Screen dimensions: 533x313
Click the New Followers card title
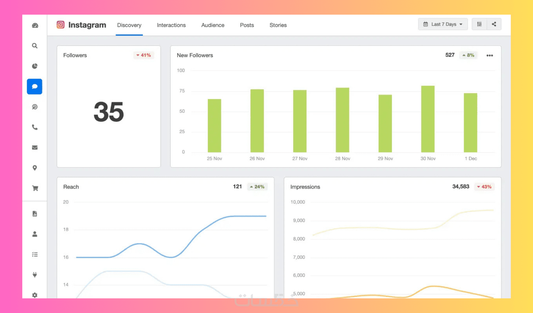click(x=195, y=55)
